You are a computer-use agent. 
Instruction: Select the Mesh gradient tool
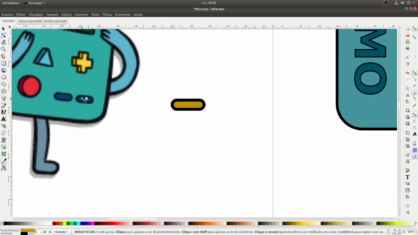coord(3,154)
